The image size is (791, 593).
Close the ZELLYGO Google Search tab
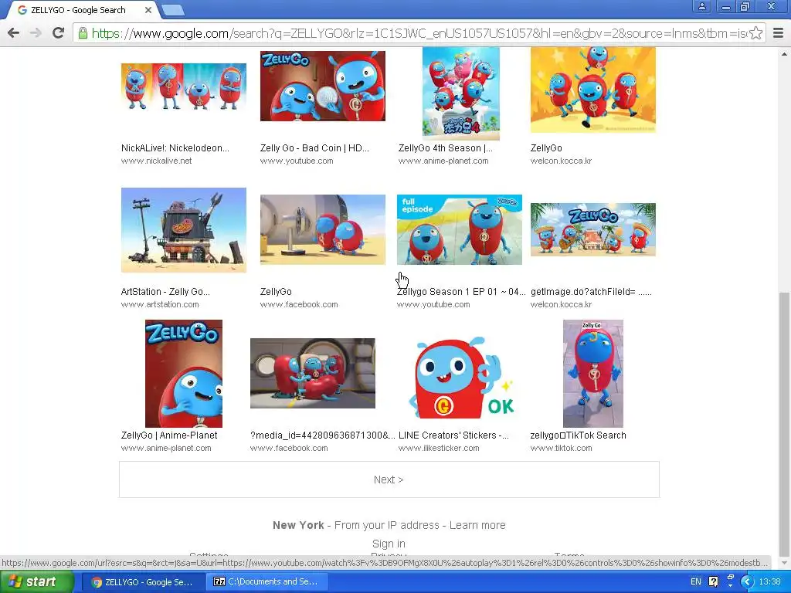pos(148,9)
